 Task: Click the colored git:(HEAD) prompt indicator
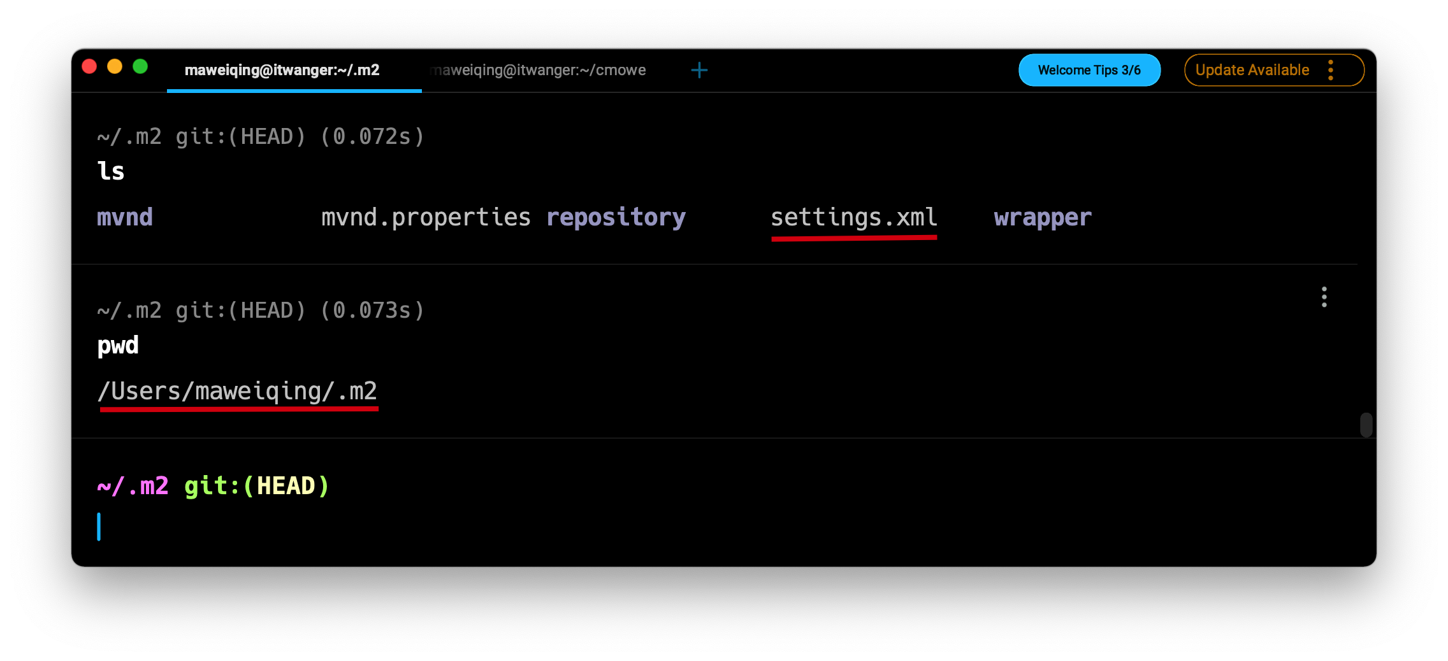pyautogui.click(x=257, y=487)
